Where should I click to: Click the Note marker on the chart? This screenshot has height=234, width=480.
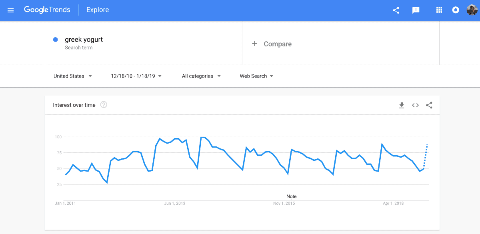(292, 196)
